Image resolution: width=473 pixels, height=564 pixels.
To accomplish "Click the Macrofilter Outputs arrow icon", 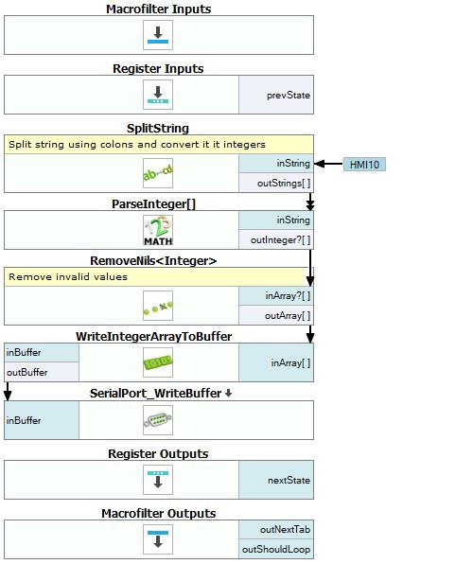I will tap(158, 539).
